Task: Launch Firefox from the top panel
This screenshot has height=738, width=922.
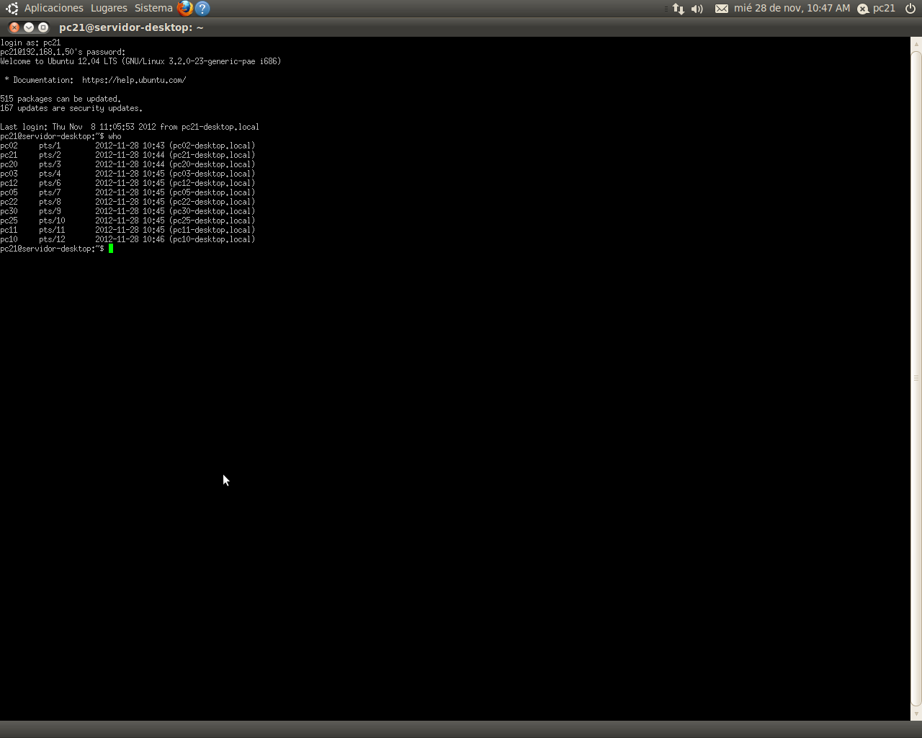Action: [186, 8]
